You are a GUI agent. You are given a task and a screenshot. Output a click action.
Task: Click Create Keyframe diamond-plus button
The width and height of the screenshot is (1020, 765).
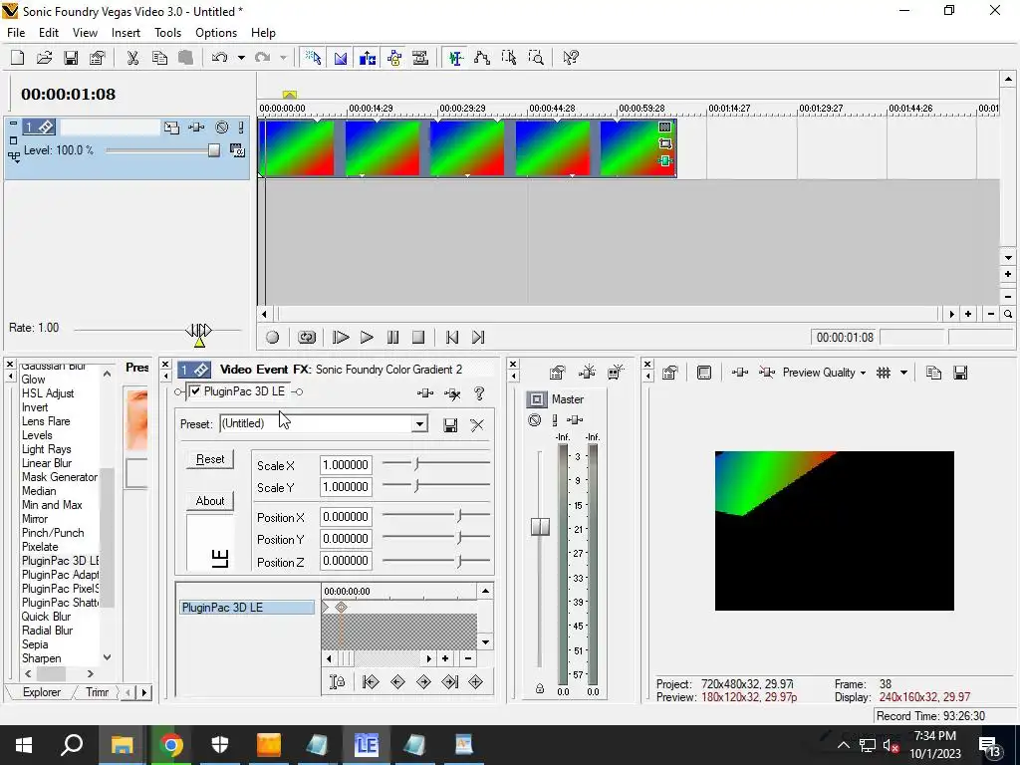(475, 681)
